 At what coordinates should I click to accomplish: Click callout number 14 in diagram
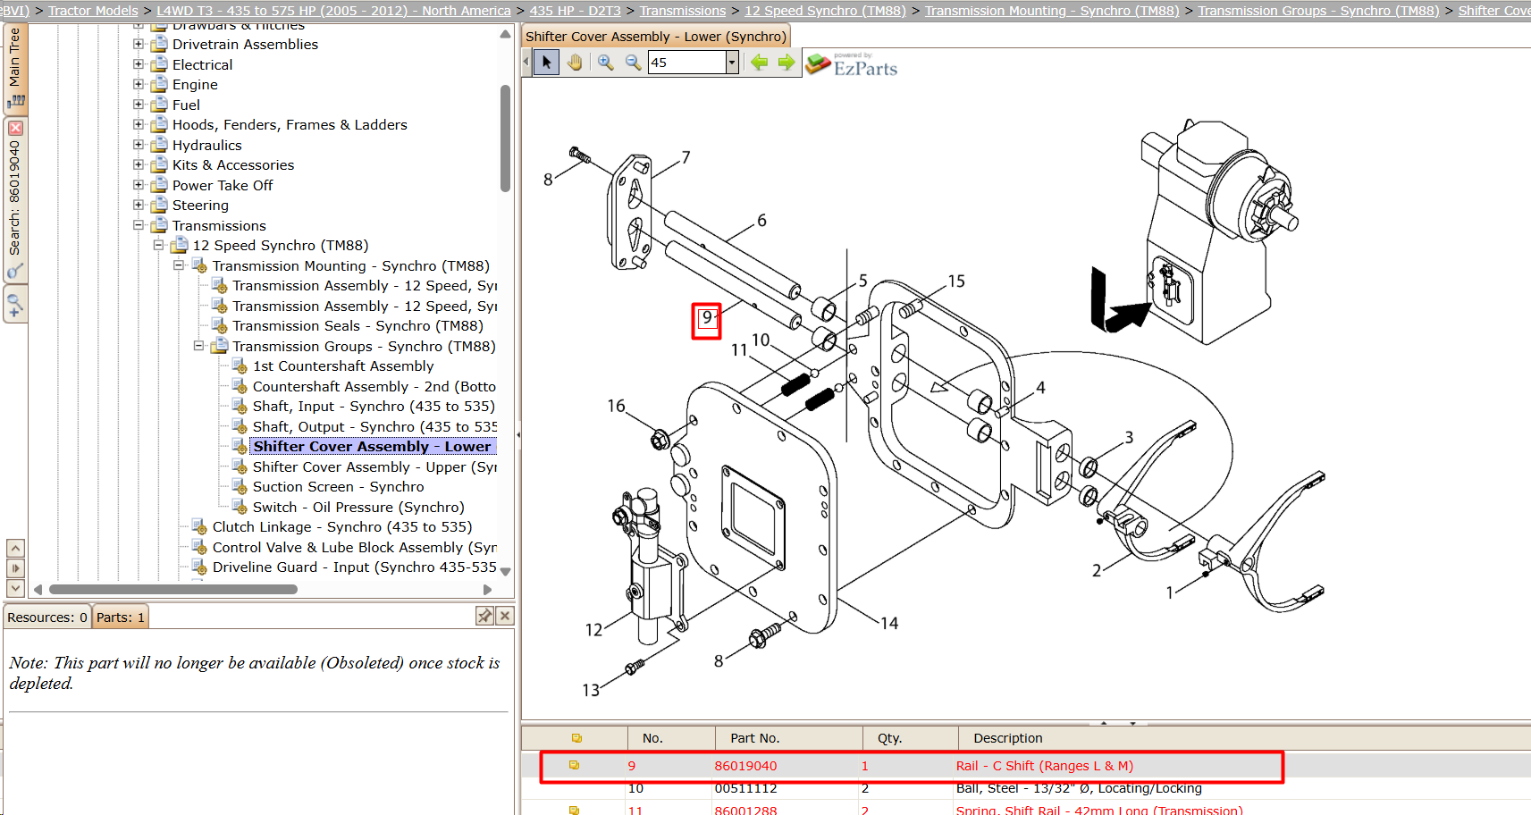889,624
